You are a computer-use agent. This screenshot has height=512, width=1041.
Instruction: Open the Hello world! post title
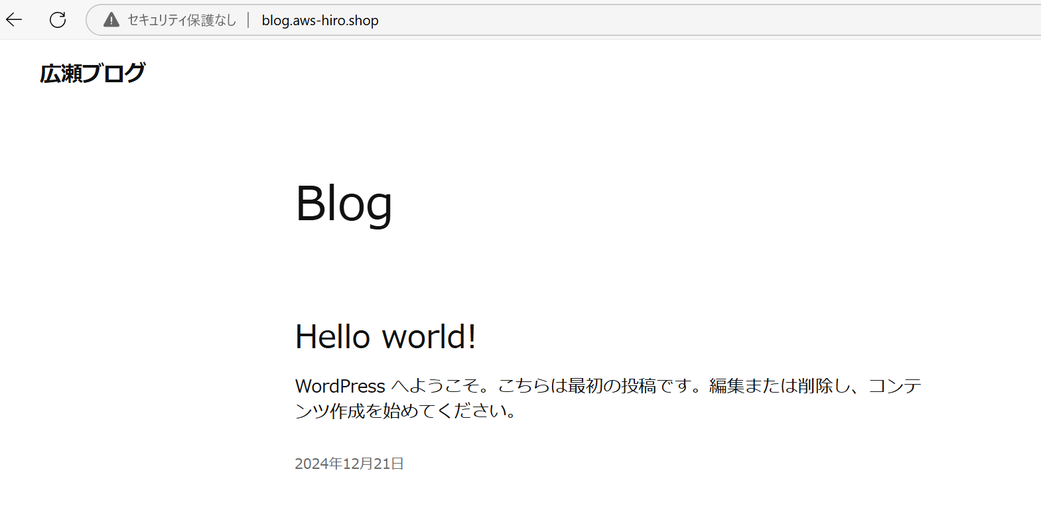[x=385, y=336]
